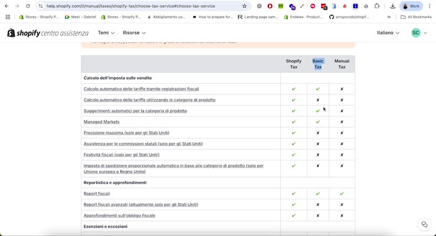Open the apps grid in bookmarks bar
This screenshot has height=236, width=436.
click(8, 17)
